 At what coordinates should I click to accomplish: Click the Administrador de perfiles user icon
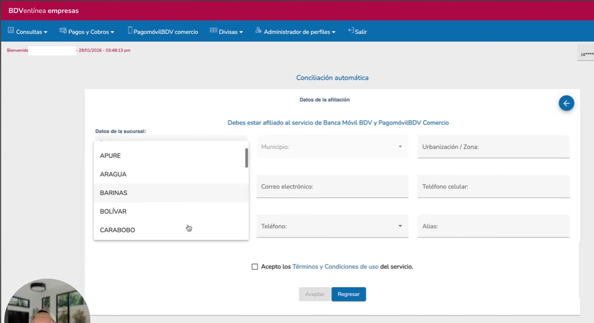(258, 31)
